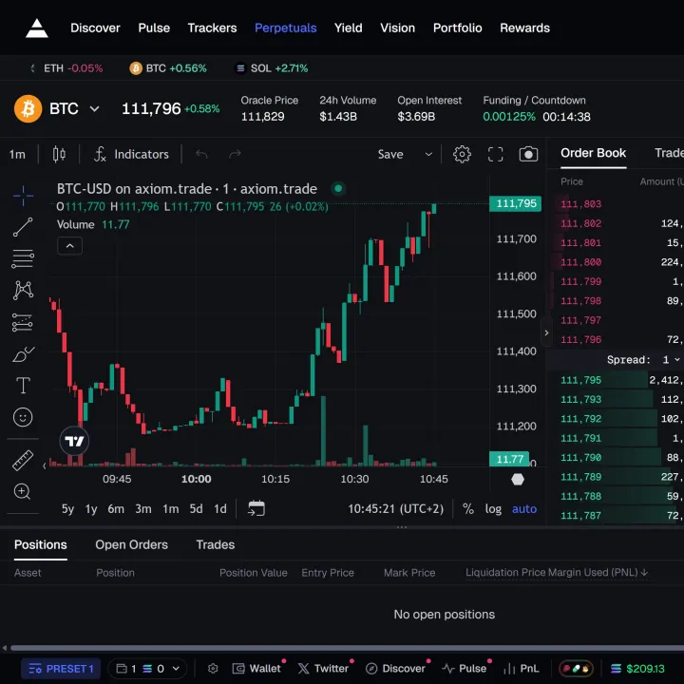
Task: Click the 111,795 bid price row
Action: pos(615,380)
